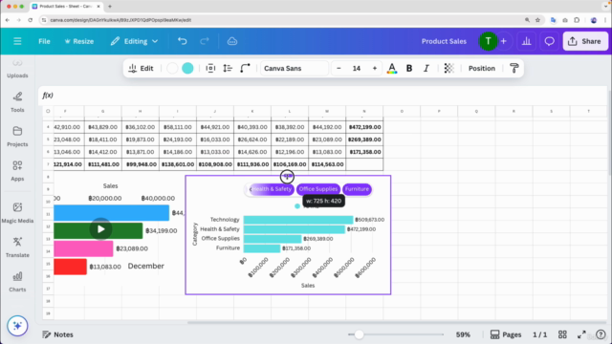Open the analytics bar chart icon
This screenshot has width=612, height=344.
(527, 41)
